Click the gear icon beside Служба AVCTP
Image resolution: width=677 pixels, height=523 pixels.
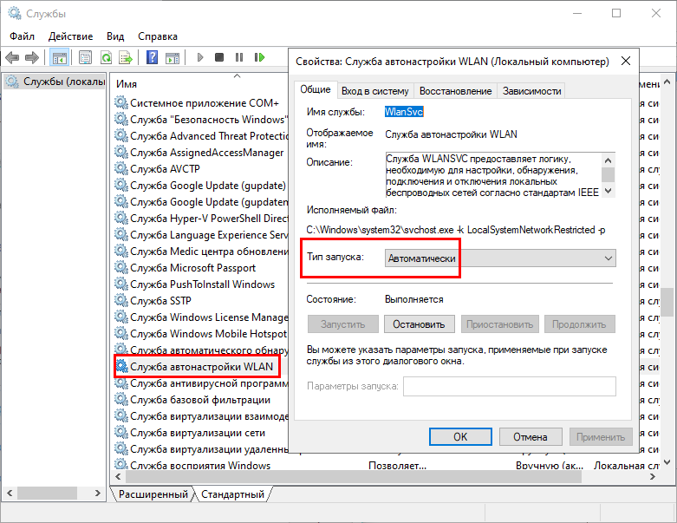pos(121,168)
